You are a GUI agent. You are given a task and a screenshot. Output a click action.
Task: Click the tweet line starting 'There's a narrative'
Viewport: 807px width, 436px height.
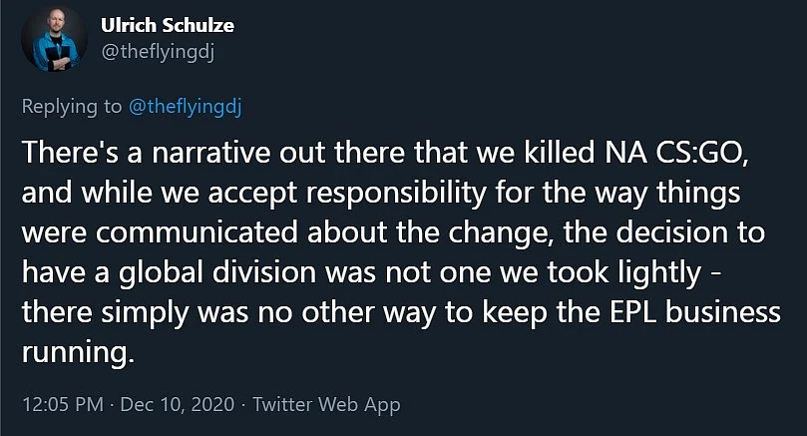pyautogui.click(x=385, y=153)
